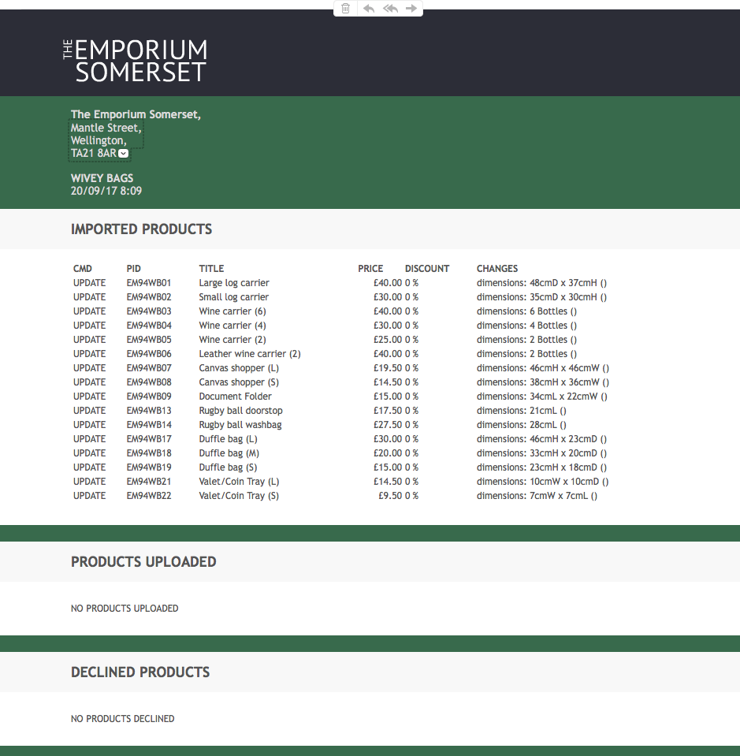Click the PRICE column header
740x756 pixels.
pos(370,269)
